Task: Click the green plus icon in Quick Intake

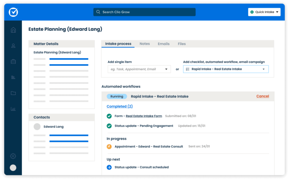Action: [252, 12]
